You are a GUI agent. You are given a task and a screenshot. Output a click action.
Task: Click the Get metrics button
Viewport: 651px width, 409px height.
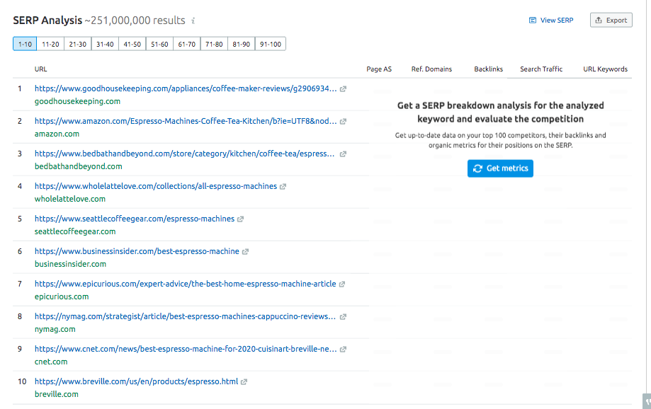pyautogui.click(x=500, y=168)
